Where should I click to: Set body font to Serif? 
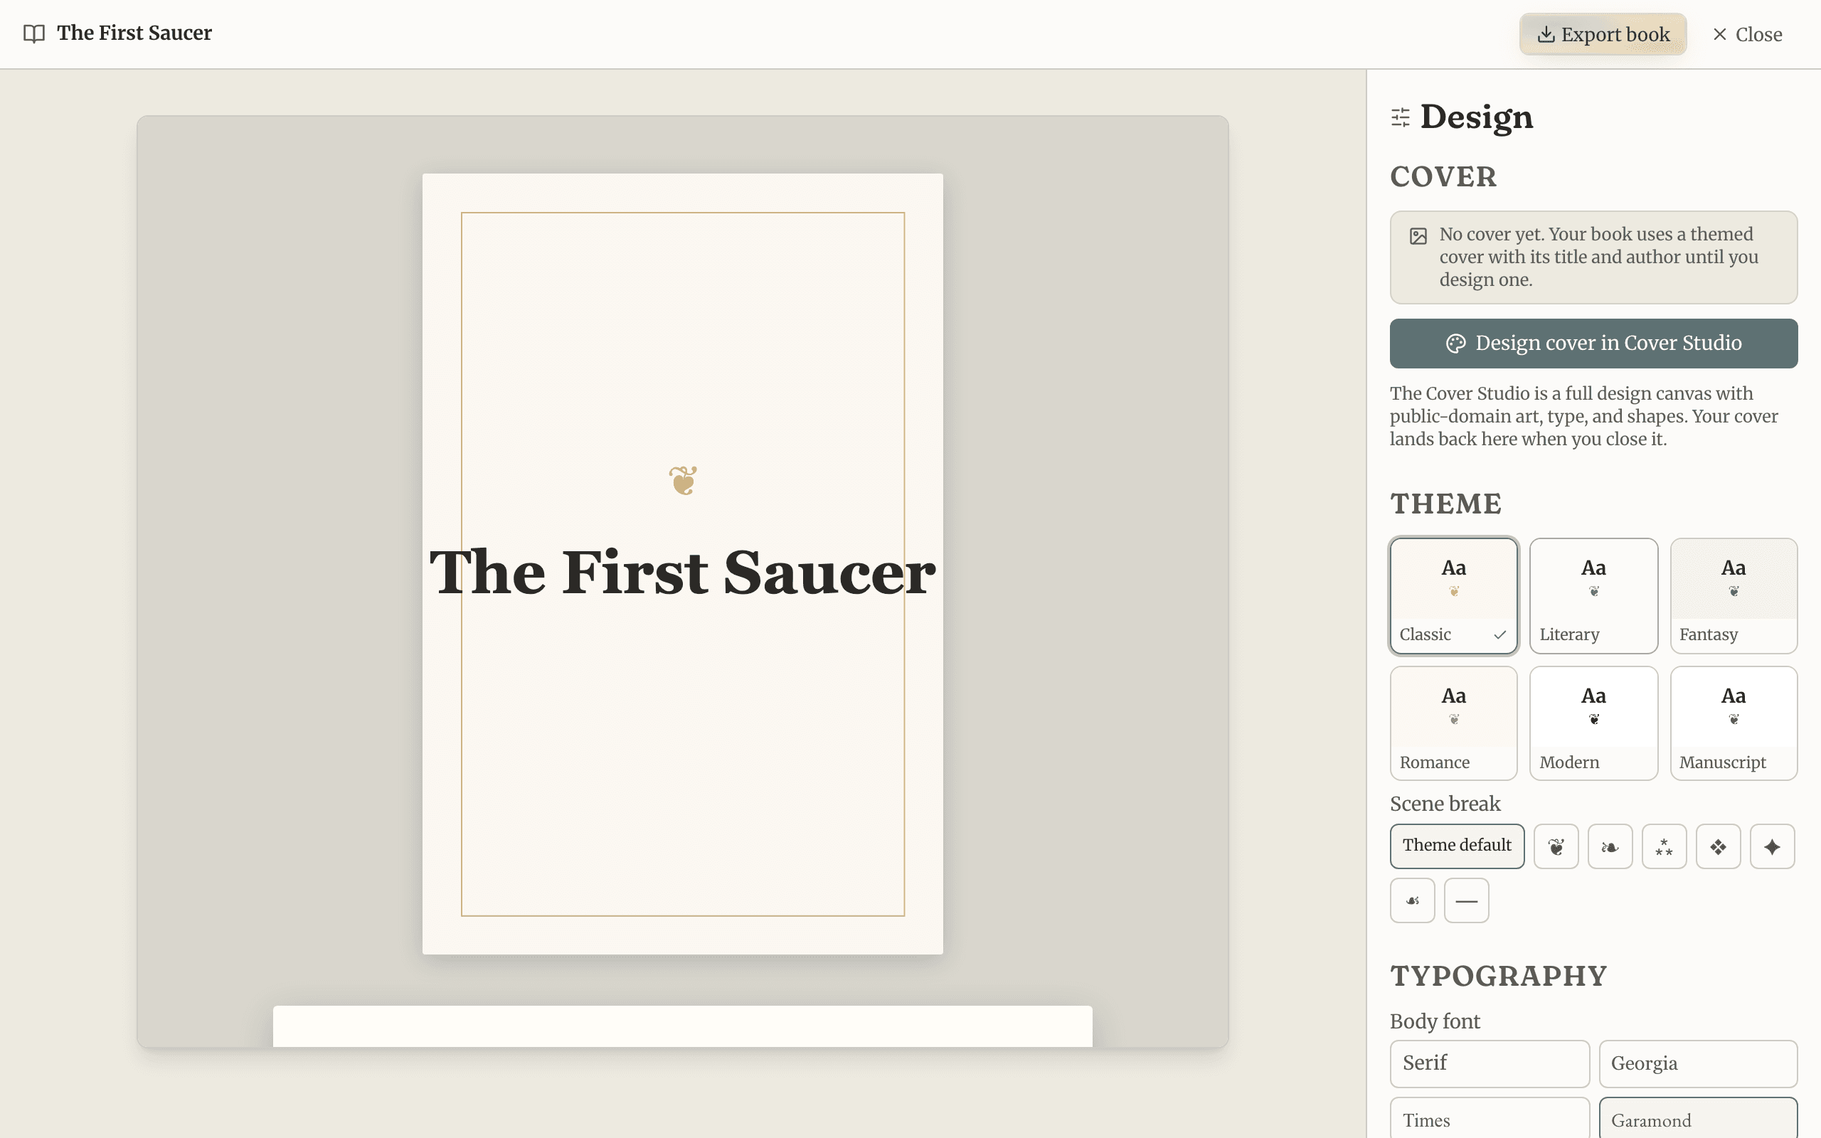(1490, 1063)
